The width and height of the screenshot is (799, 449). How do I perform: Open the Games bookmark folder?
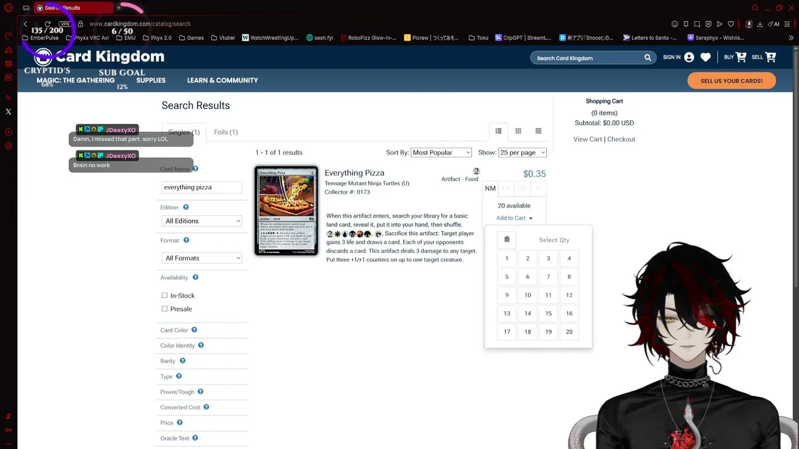coord(191,37)
